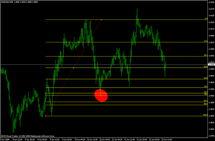Select the 100.0 Fibonacci level label
215x141 pixels.
point(205,115)
